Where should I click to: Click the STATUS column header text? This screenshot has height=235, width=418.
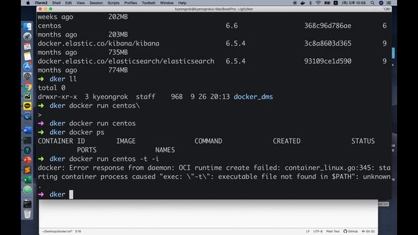363,141
